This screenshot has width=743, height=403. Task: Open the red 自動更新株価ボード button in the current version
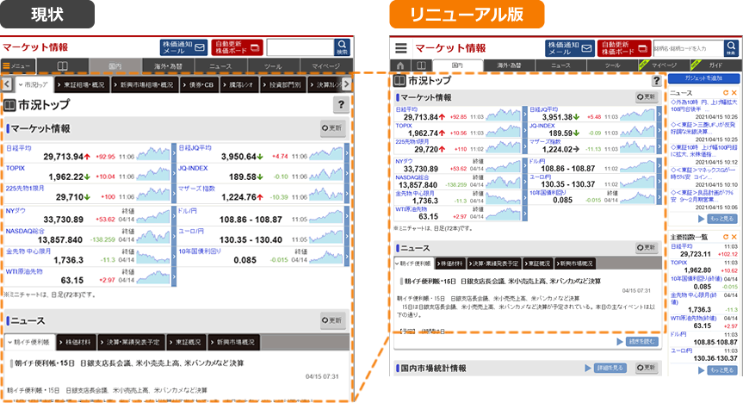click(x=237, y=47)
